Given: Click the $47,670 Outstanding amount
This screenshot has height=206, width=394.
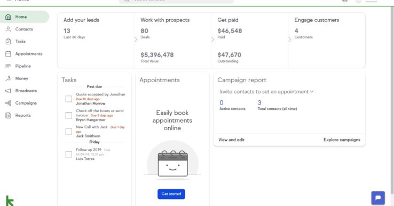Looking at the screenshot, I should (x=229, y=55).
